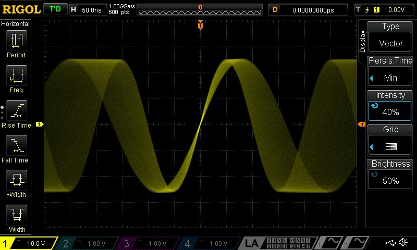The height and width of the screenshot is (250, 417).
Task: Open the Type Vector display option
Action: (390, 36)
